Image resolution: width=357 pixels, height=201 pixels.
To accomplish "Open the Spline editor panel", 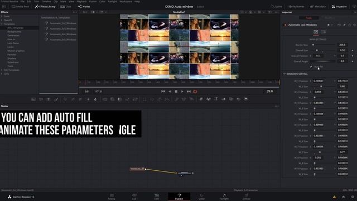I will (x=276, y=7).
